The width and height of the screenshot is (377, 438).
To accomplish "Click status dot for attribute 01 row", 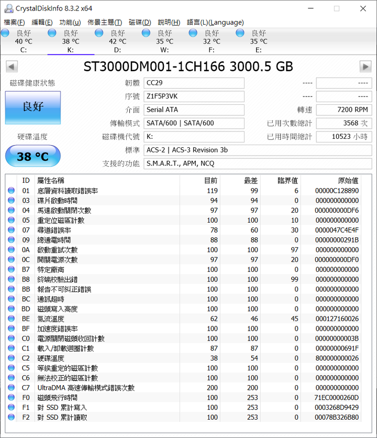I will point(11,191).
